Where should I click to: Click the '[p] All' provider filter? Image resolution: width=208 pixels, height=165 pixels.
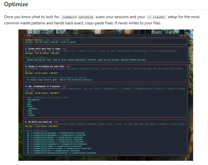click(x=183, y=35)
